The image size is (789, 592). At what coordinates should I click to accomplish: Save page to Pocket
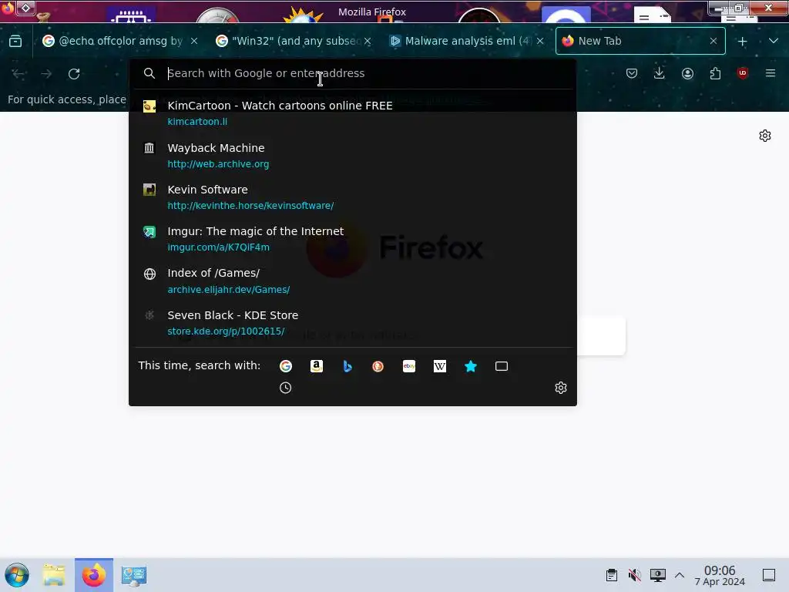coord(632,73)
